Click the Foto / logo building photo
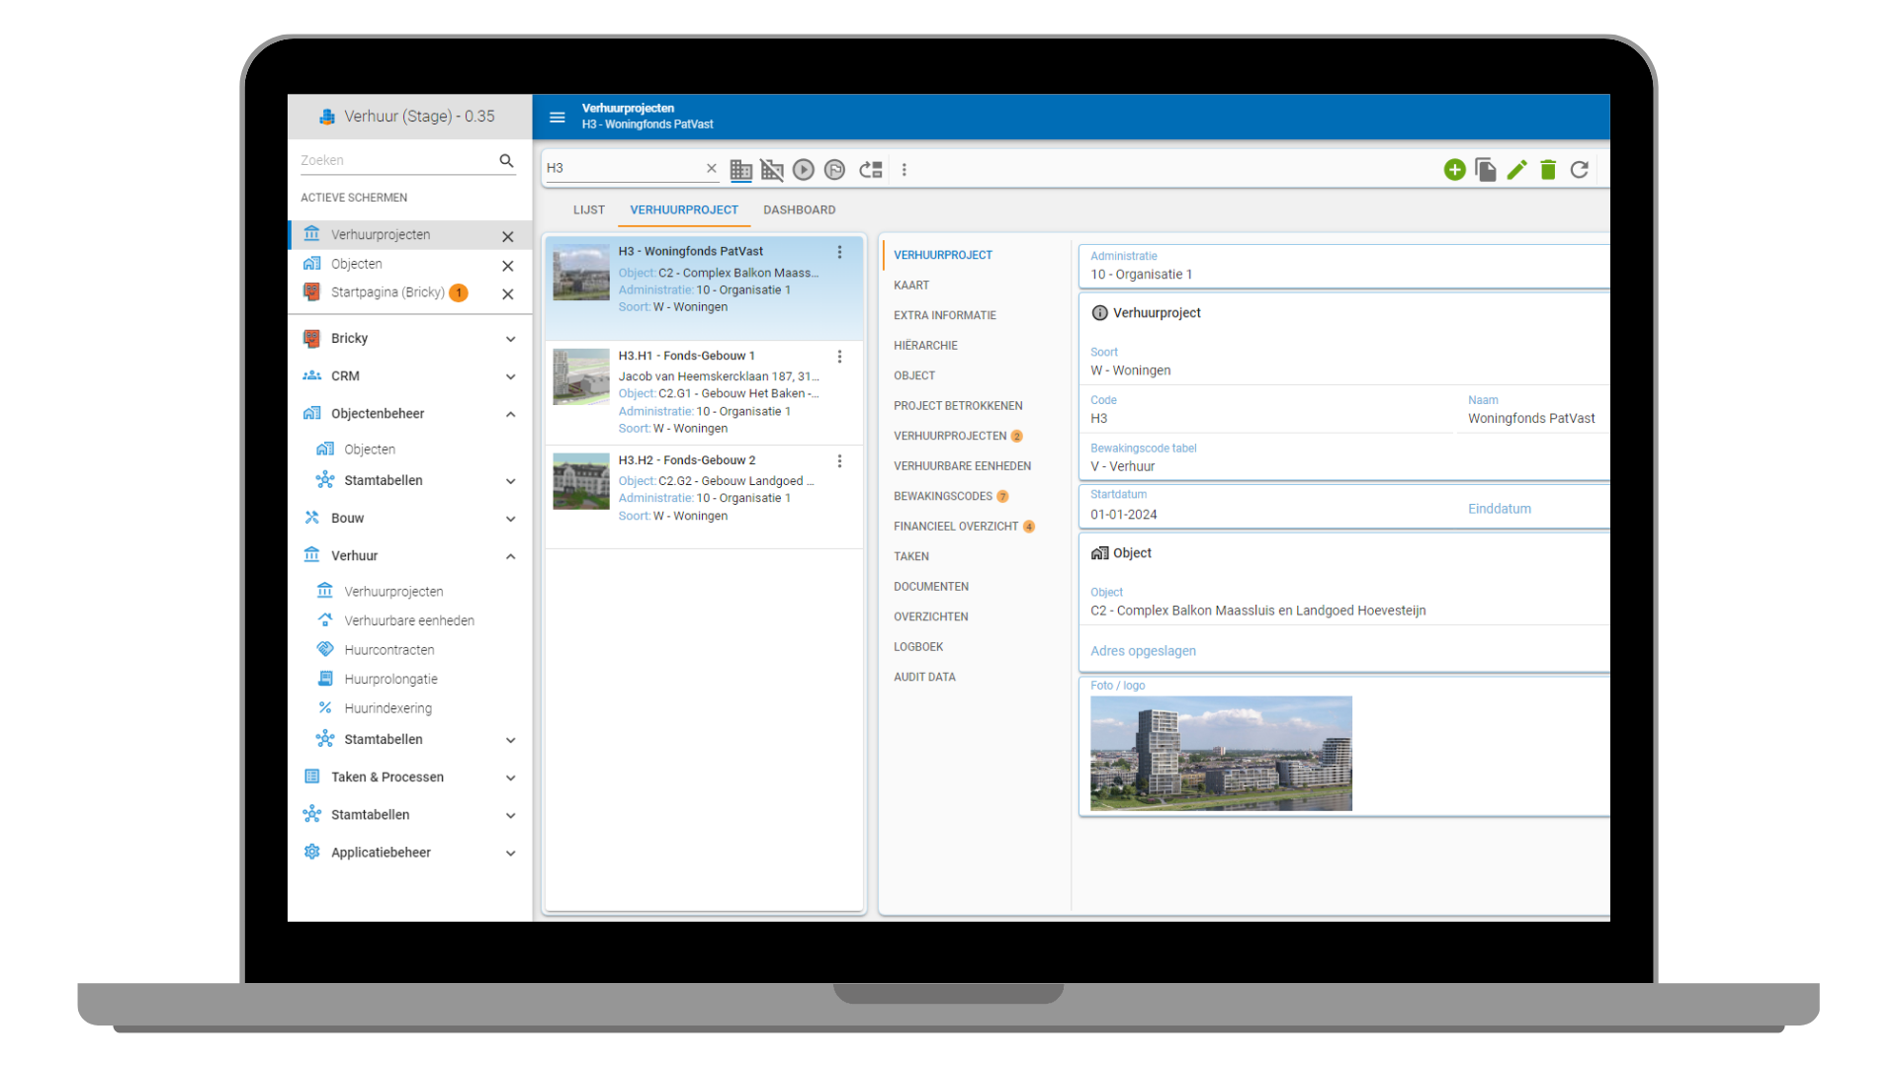The image size is (1898, 1067). 1221,753
